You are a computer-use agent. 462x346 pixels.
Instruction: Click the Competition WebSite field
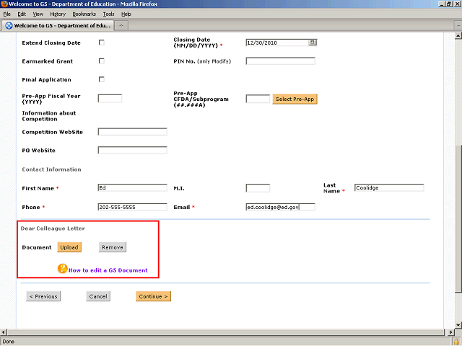coord(133,131)
